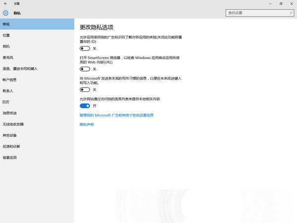The width and height of the screenshot is (297, 223).
Task: Minimize the Settings window
Action: tap(270, 3)
